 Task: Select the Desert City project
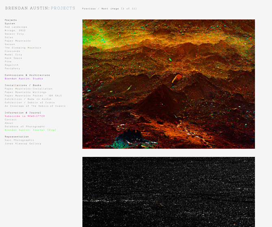pyautogui.click(x=14, y=34)
